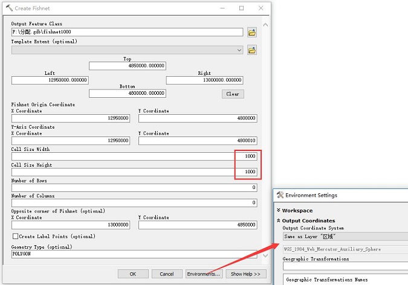Click Y-Axis X Coordinate field
Viewport: 408px width, 285px height.
(71, 141)
